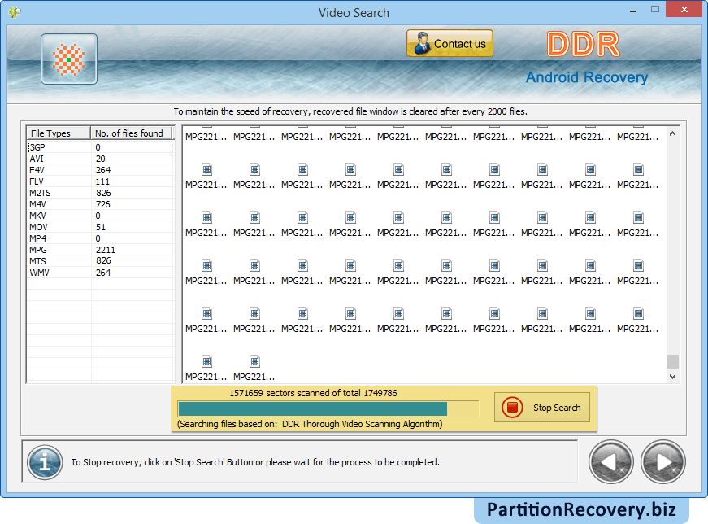This screenshot has height=524, width=708.
Task: Click the DDR Thorough Video Scanning Algorithm text
Action: [x=361, y=424]
